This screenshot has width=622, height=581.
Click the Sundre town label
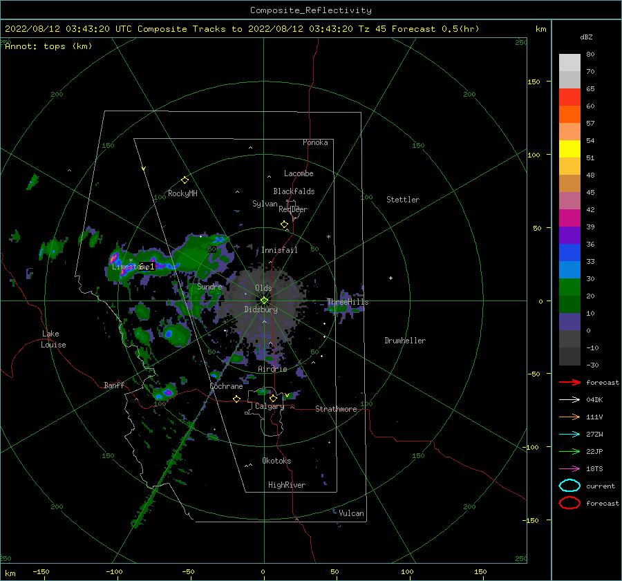pos(209,286)
